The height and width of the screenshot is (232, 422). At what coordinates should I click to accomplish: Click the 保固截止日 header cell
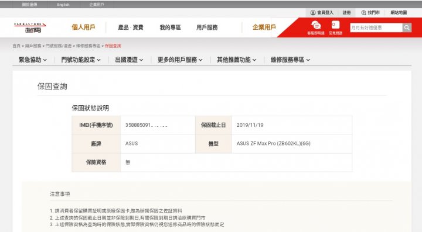[213, 125]
